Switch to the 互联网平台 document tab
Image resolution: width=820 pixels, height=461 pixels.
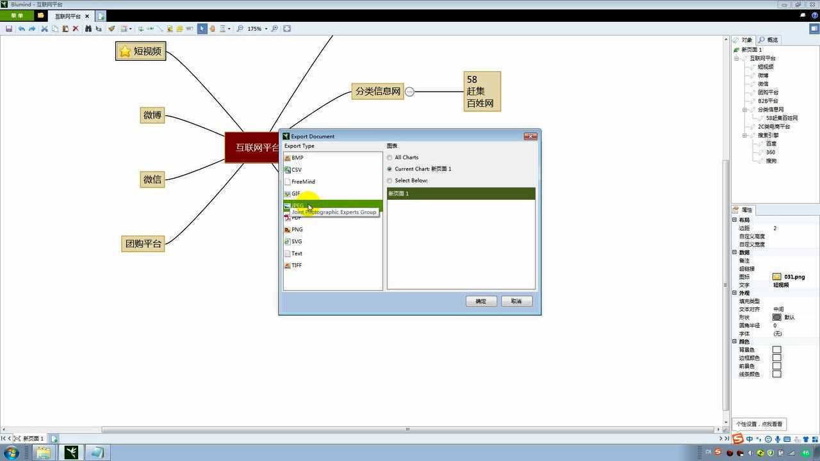(x=67, y=16)
